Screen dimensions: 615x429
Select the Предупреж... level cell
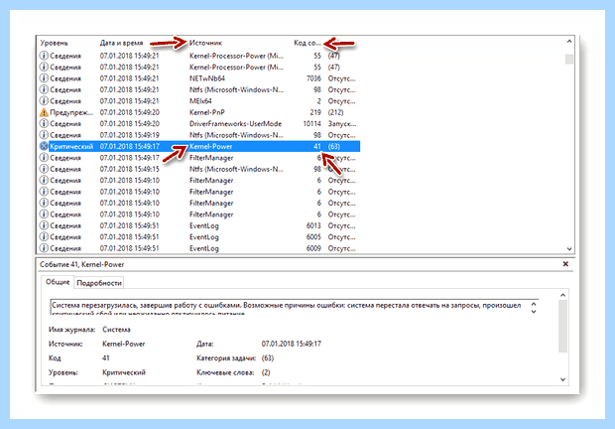pyautogui.click(x=71, y=112)
